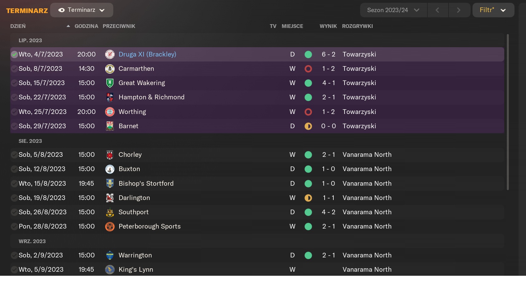
Task: Toggle the checkmark for the 4/7/2023 fixture
Action: click(14, 55)
